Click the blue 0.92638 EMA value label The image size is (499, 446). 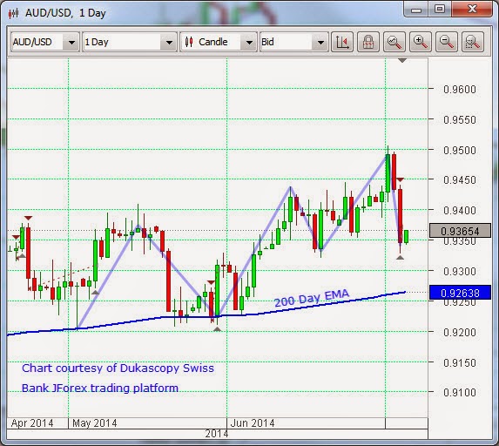click(x=460, y=293)
